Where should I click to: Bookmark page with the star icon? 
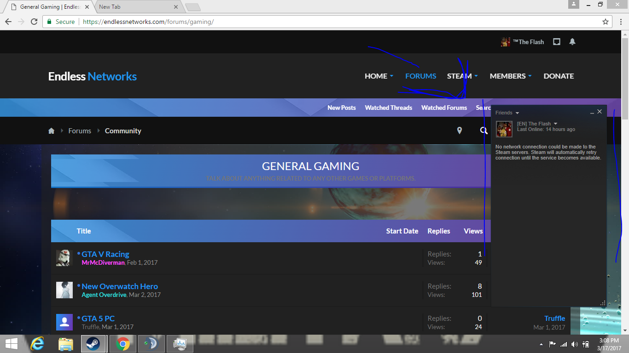pyautogui.click(x=606, y=22)
